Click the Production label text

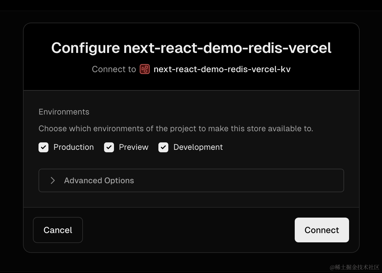point(74,147)
